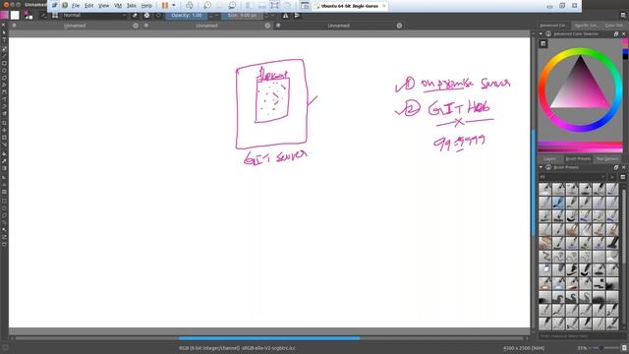Switch to the Color Sliders docker tab
The width and height of the screenshot is (629, 354).
coord(614,26)
